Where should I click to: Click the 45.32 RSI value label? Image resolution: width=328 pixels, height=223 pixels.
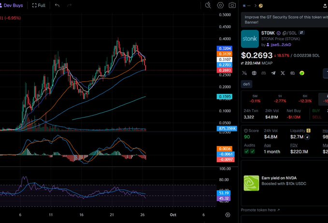pyautogui.click(x=224, y=198)
